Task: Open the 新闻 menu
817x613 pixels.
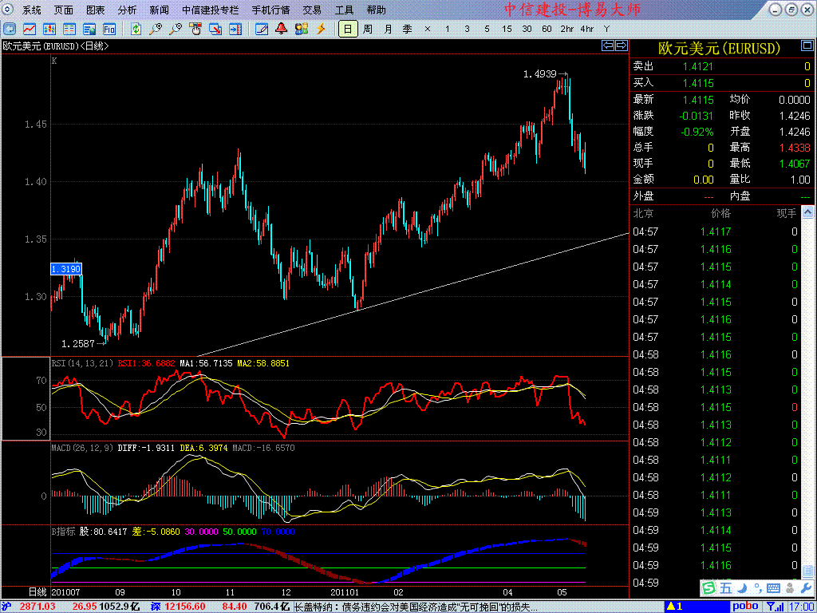Action: 159,10
